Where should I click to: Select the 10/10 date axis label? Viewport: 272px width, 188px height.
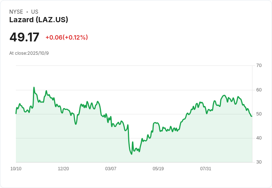(x=16, y=169)
